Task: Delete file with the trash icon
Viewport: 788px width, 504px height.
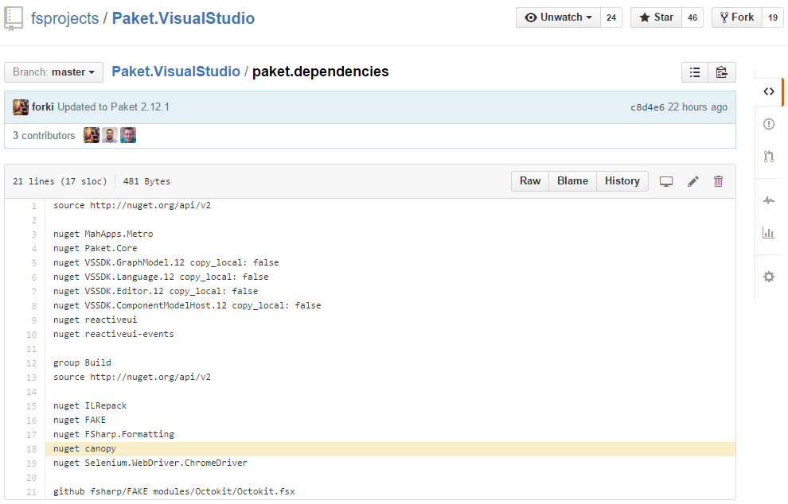Action: [718, 181]
